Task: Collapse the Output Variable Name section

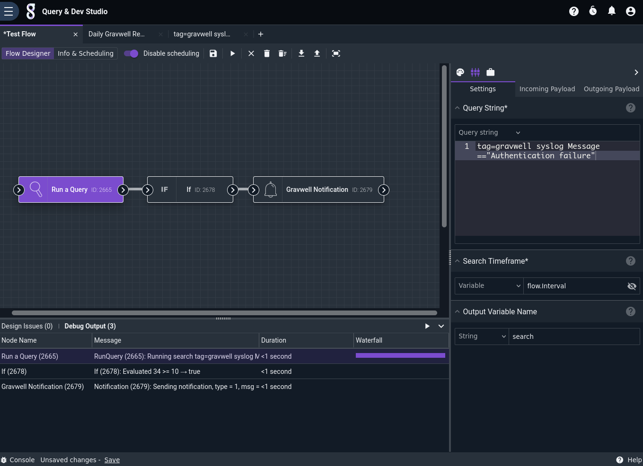Action: pos(458,312)
